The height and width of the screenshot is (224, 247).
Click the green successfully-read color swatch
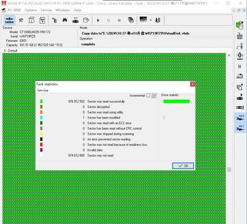(41, 101)
